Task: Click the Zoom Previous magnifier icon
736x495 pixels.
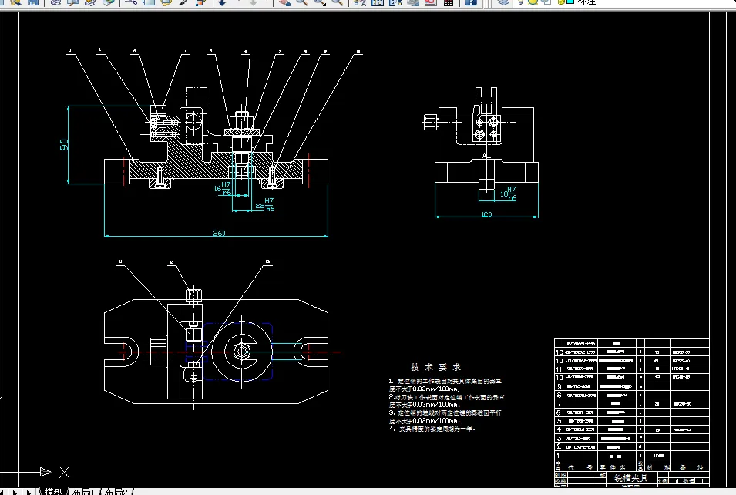Action: tap(337, 2)
